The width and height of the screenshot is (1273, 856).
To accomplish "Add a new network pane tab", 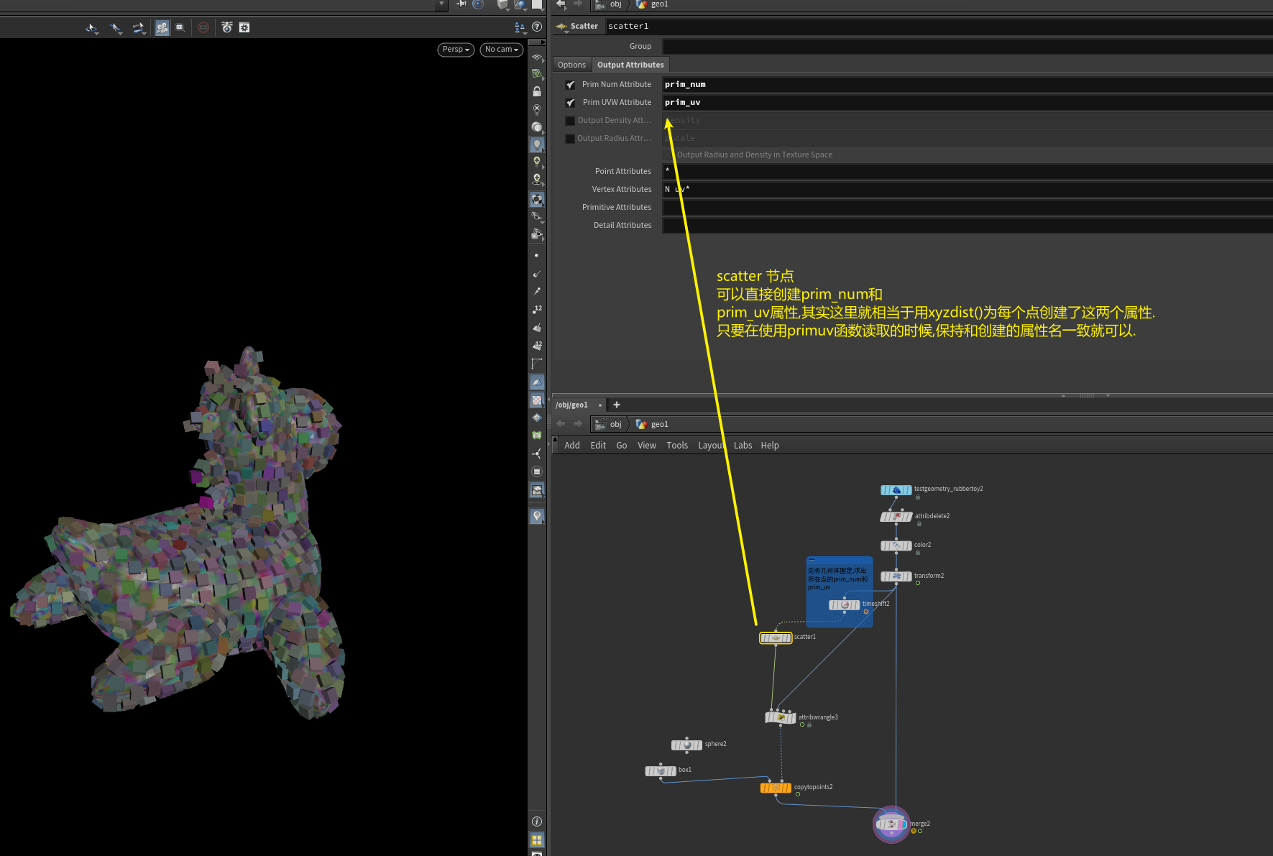I will point(616,405).
